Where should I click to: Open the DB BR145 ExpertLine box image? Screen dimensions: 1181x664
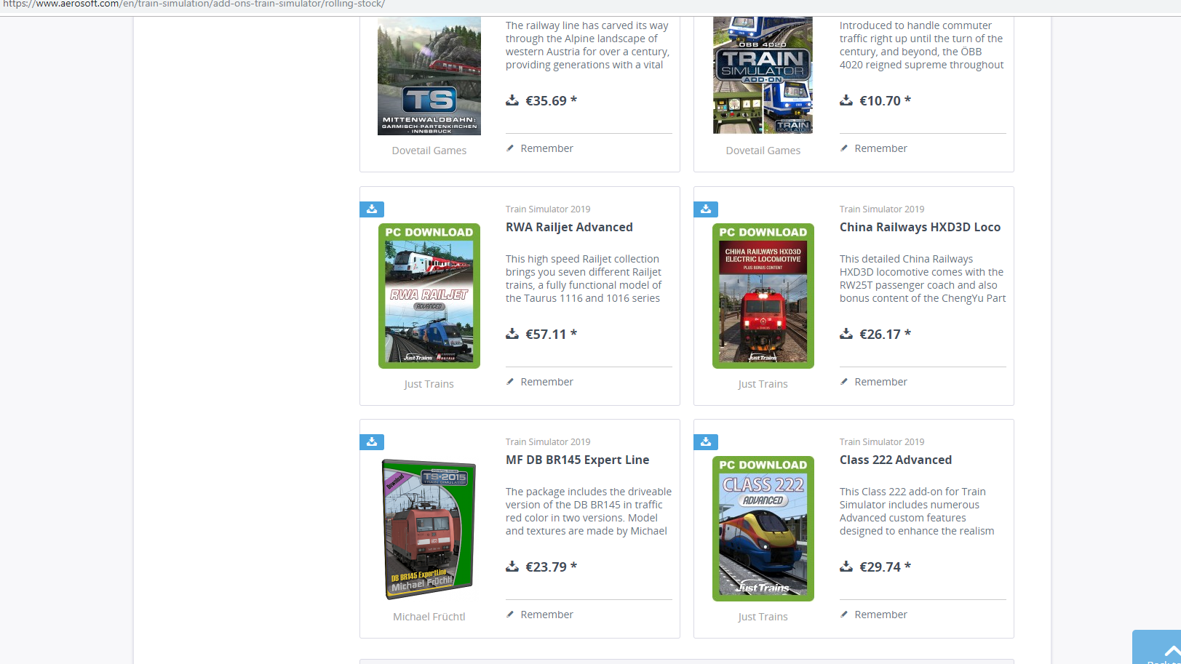pos(429,529)
